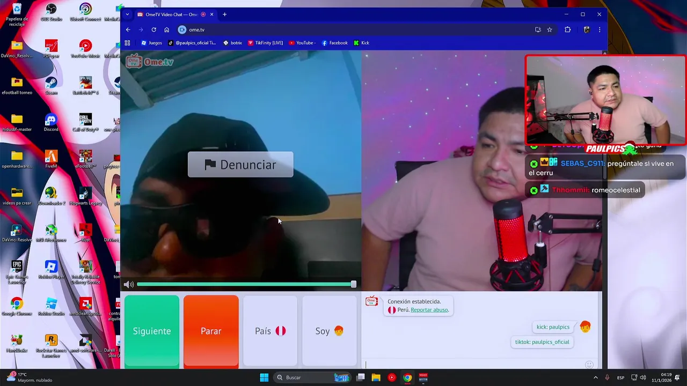
Task: Adjust the green volume slider handle
Action: [x=353, y=284]
